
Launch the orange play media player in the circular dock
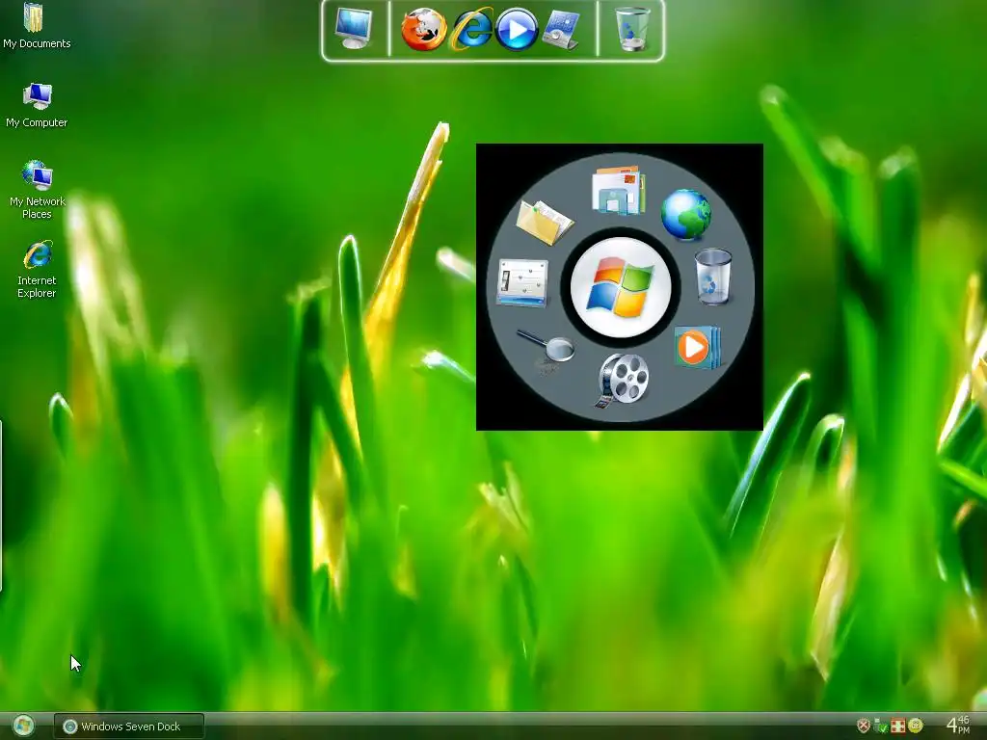(x=697, y=347)
